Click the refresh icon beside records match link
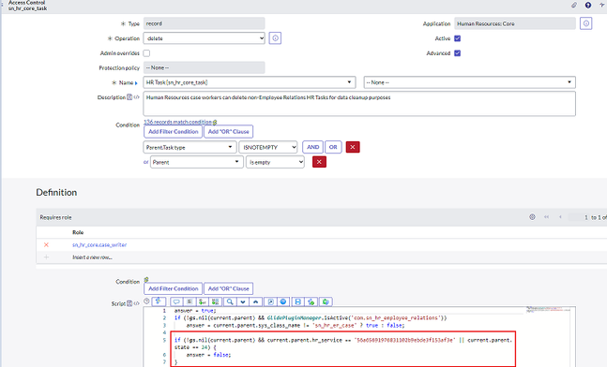This screenshot has width=607, height=367. (215, 122)
